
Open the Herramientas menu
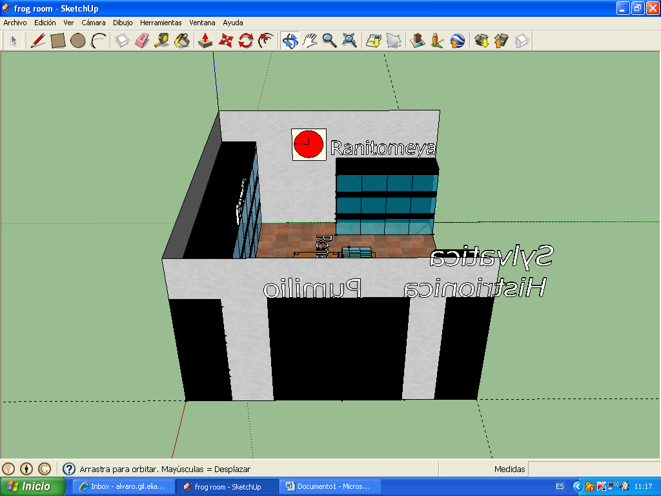tap(161, 22)
